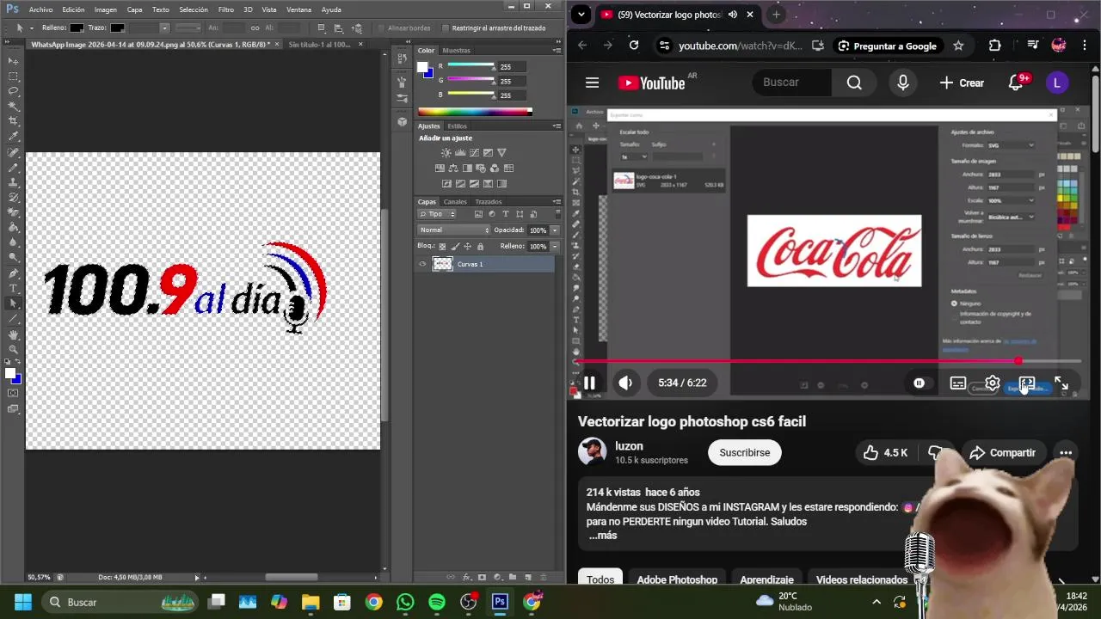Expand description with ...más
Viewport: 1101px width, 619px height.
[x=603, y=536]
